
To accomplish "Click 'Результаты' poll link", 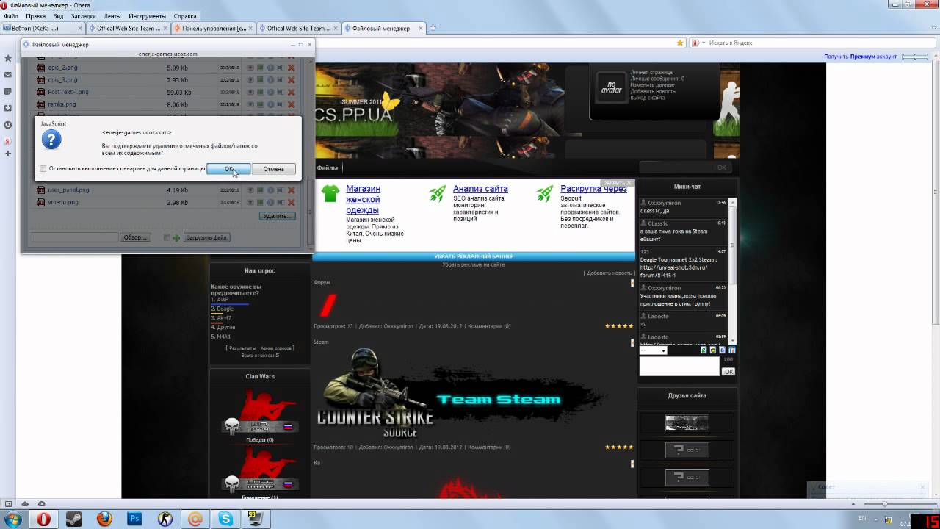I will [x=242, y=348].
